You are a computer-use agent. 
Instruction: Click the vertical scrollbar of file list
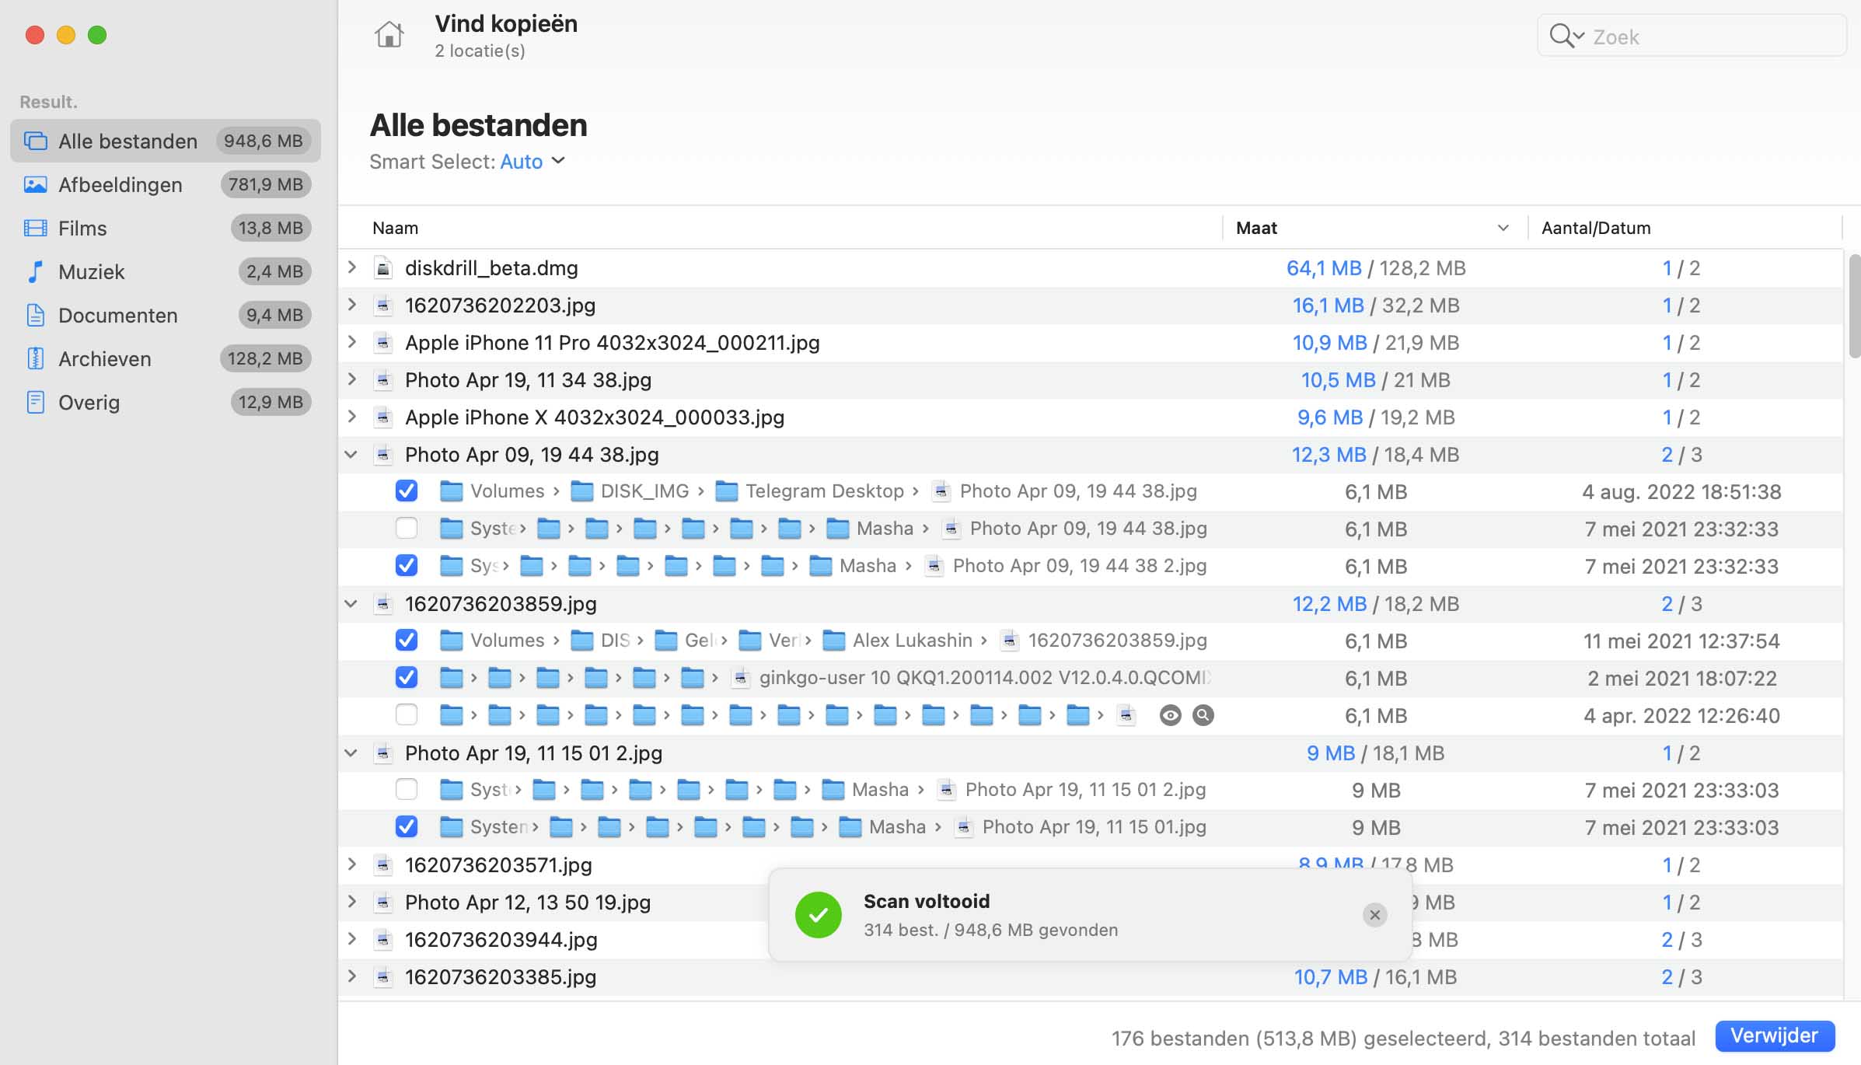1853,305
